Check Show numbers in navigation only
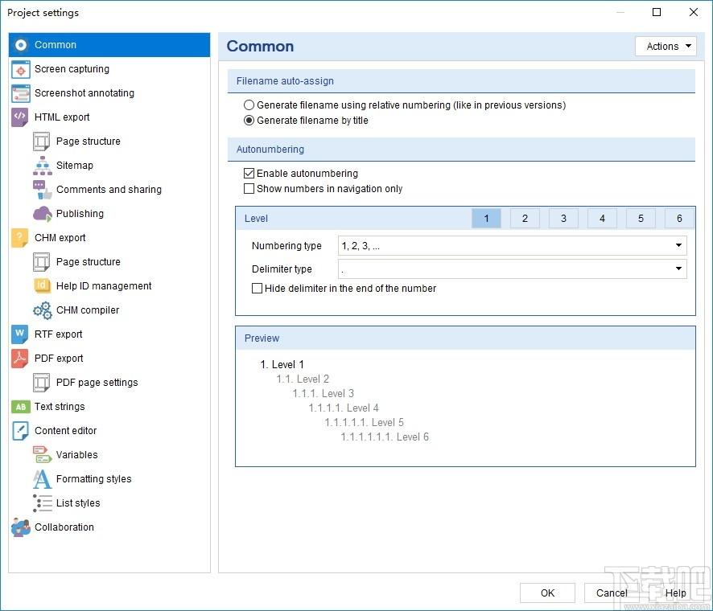Viewport: 713px width, 611px height. (x=249, y=188)
